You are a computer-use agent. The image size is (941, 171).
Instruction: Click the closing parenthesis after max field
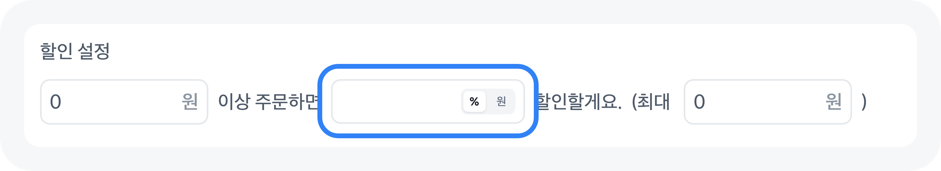tap(864, 102)
